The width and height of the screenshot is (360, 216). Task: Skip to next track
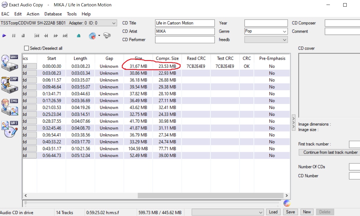click(65, 36)
